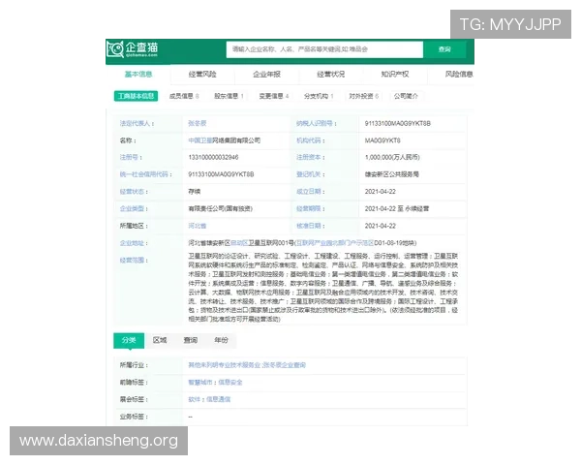This screenshot has width=581, height=465.
Task: Switch to the 基本信息 tab
Action: (138, 75)
